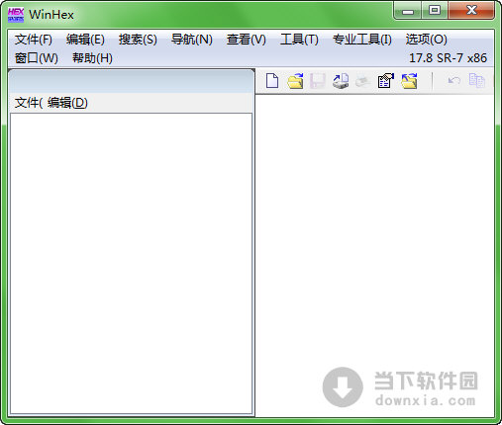This screenshot has width=502, height=425.
Task: Click the WinHex title bar app icon
Action: tap(16, 15)
